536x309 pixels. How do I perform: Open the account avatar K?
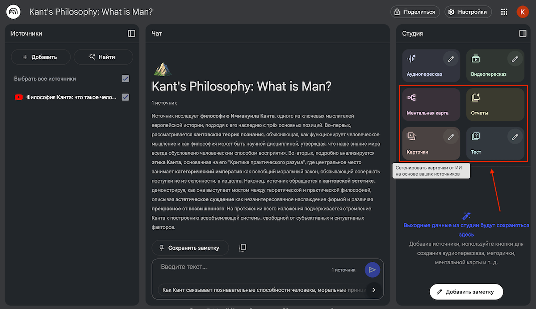pos(523,12)
